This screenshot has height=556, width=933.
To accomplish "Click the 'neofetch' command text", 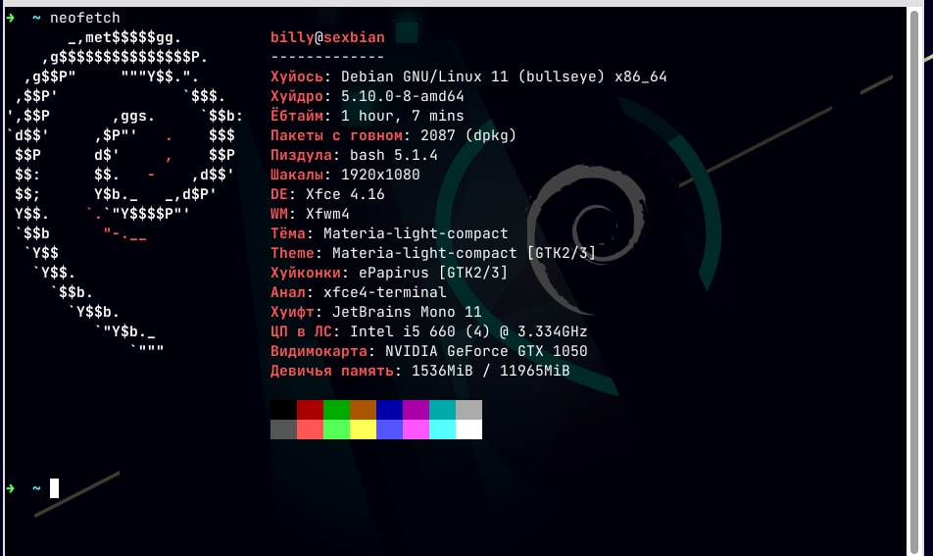I will point(85,18).
